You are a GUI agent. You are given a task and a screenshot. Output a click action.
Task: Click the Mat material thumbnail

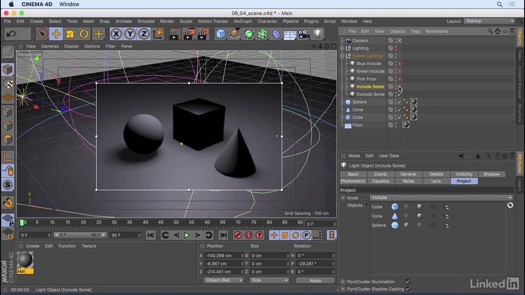click(25, 261)
